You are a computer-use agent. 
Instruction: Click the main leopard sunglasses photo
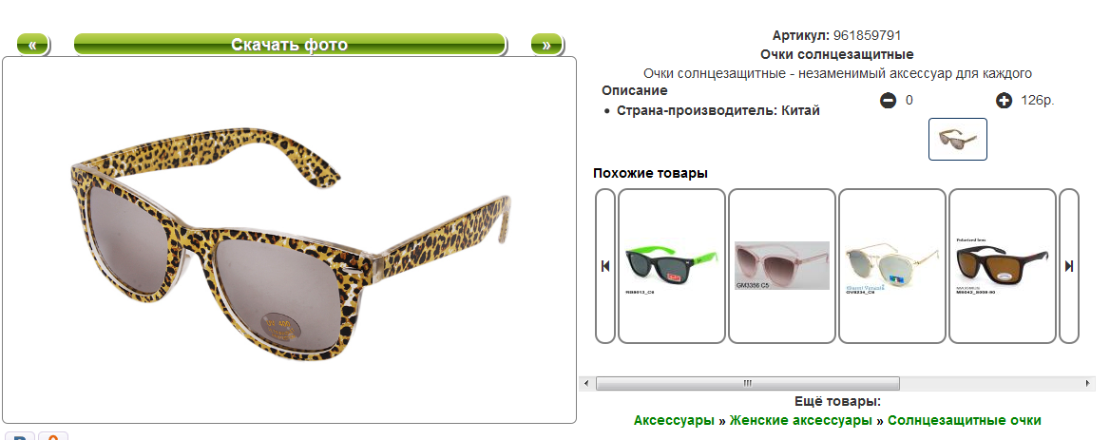click(x=290, y=240)
